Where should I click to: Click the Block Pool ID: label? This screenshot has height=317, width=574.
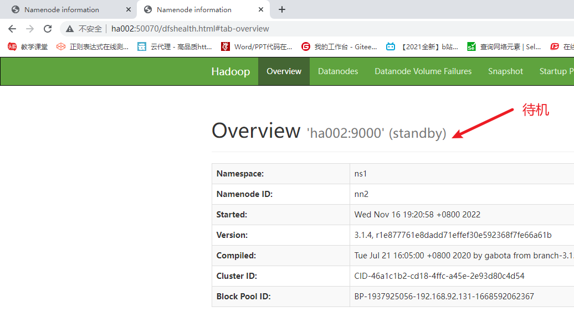pyautogui.click(x=243, y=297)
